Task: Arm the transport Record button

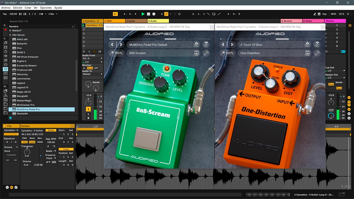Action: tap(154, 14)
